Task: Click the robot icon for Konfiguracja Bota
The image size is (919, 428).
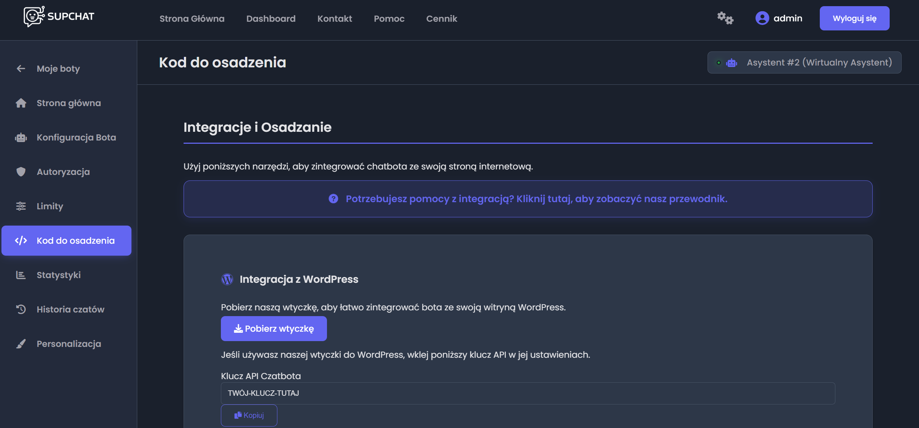Action: pos(21,137)
